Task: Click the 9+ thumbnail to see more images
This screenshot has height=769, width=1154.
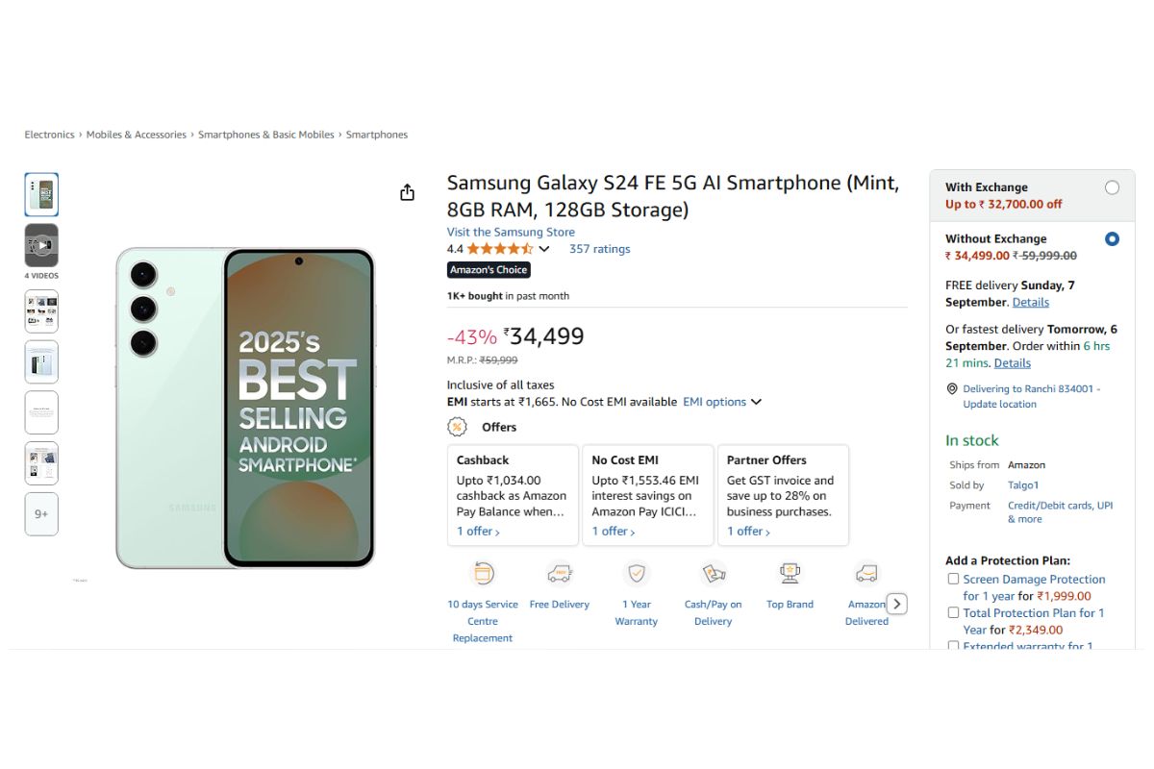Action: tap(41, 513)
